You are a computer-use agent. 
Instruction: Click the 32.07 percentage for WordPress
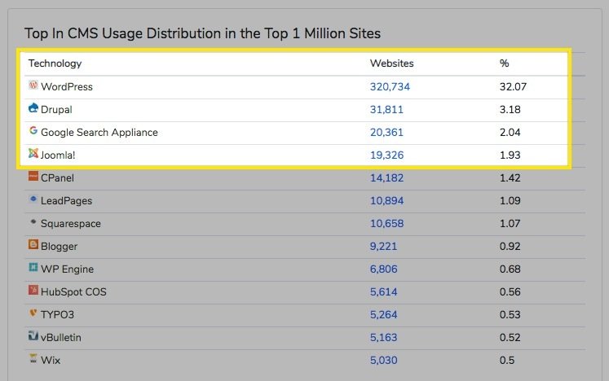513,86
